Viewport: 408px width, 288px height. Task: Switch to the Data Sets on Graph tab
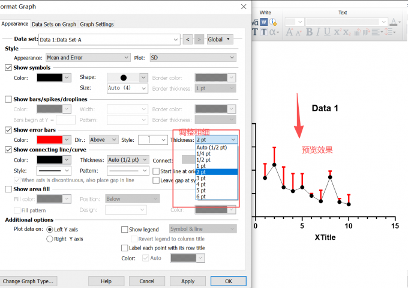[54, 24]
